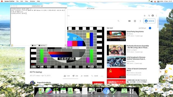This screenshot has width=173, height=97.
Task: Click the browser page scrollbar
Action: tap(158, 24)
